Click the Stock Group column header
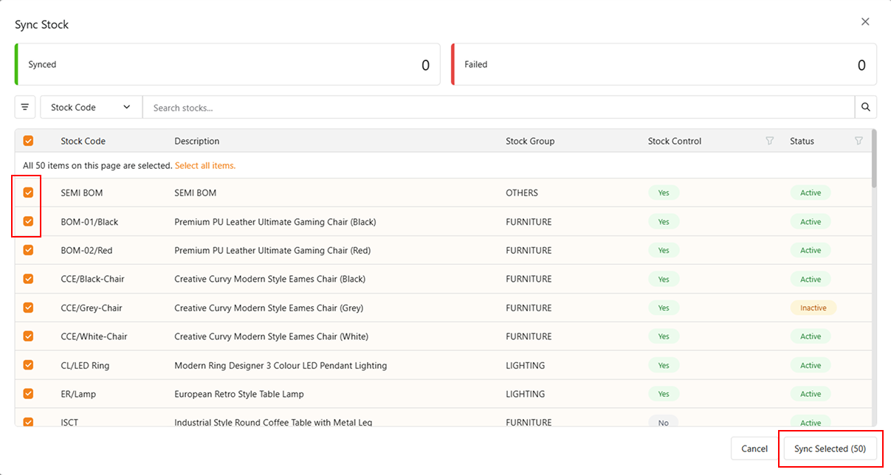This screenshot has height=475, width=891. [530, 141]
